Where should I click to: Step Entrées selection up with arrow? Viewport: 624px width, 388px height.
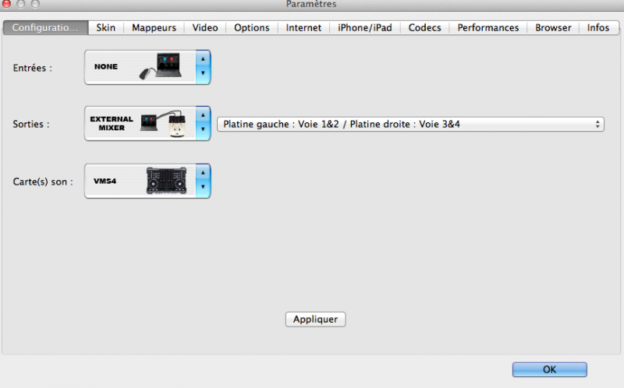(x=203, y=59)
